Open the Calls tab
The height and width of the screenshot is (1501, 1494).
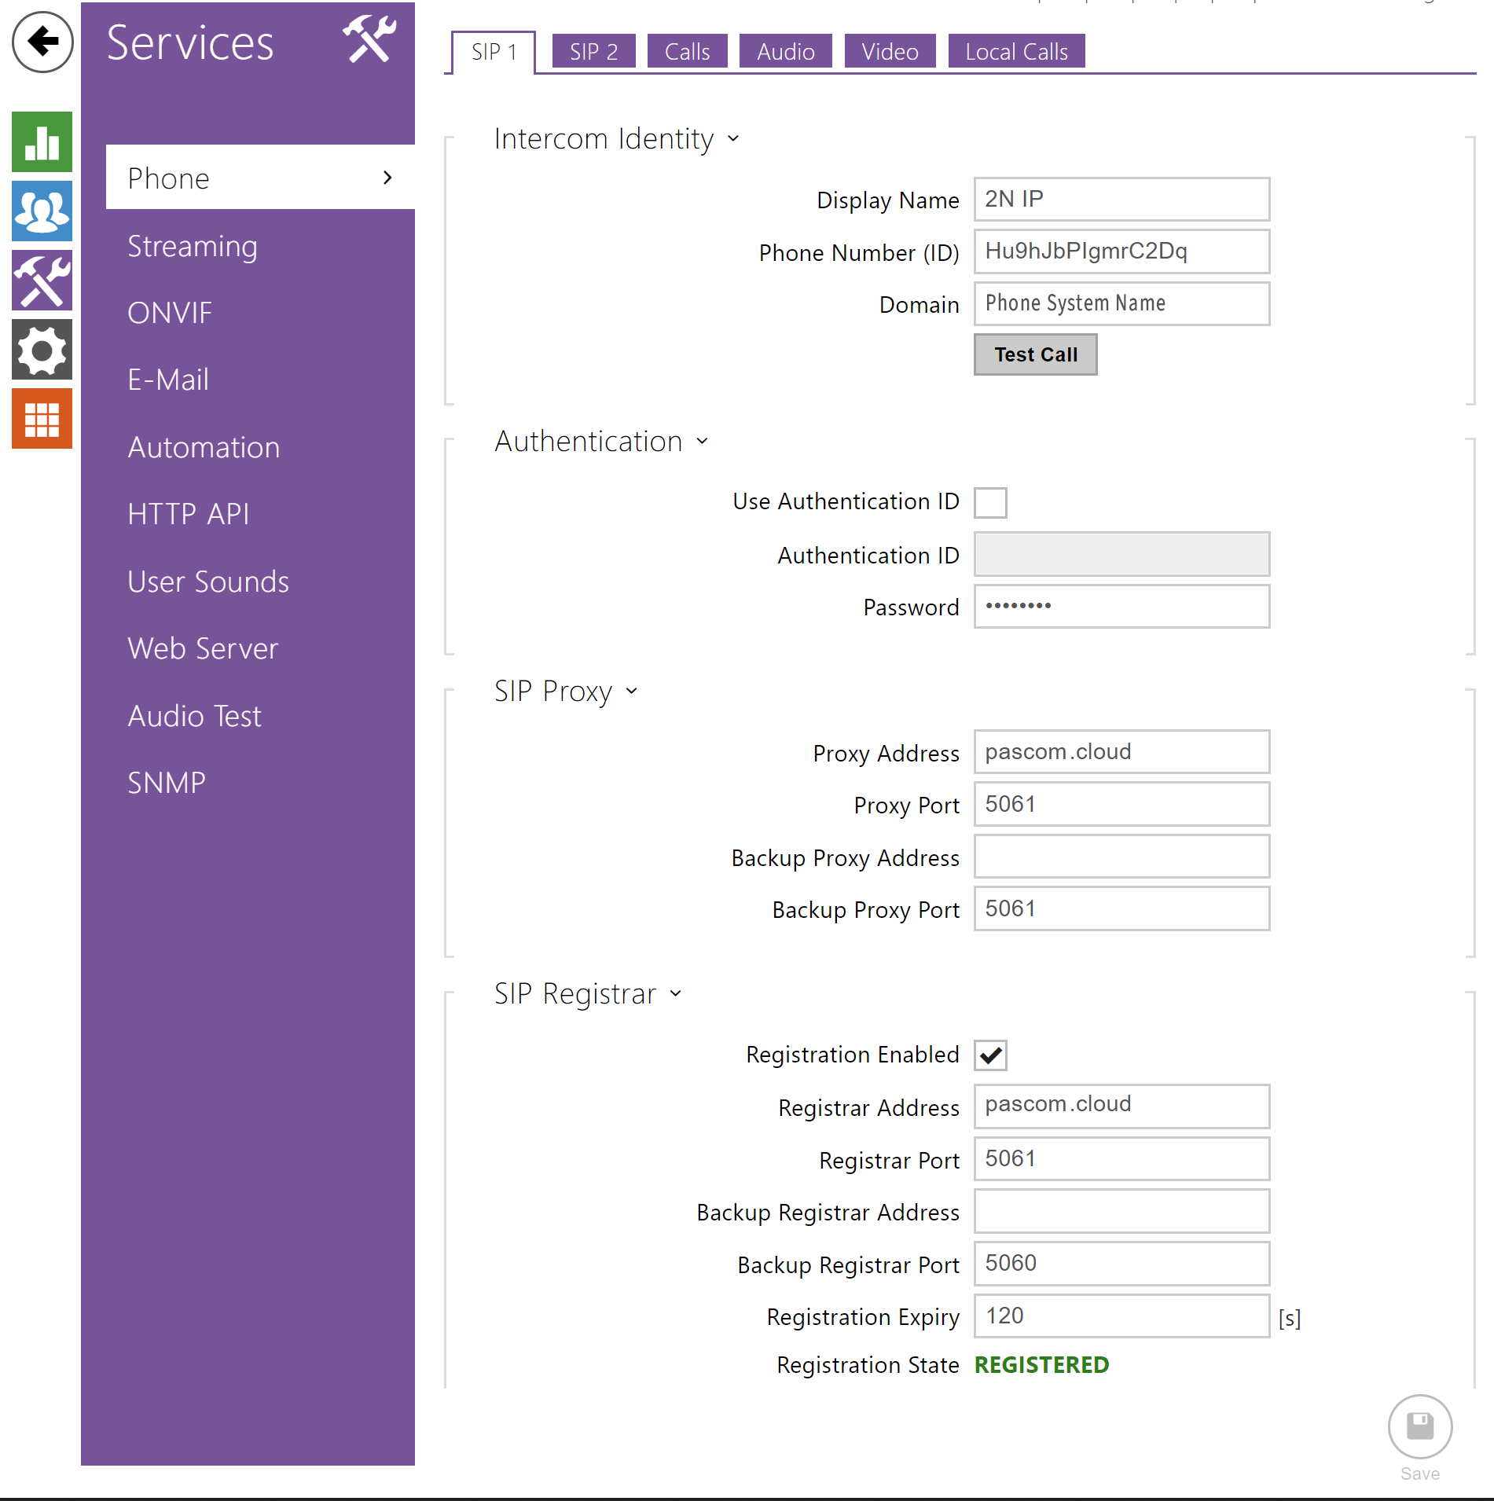[x=687, y=52]
